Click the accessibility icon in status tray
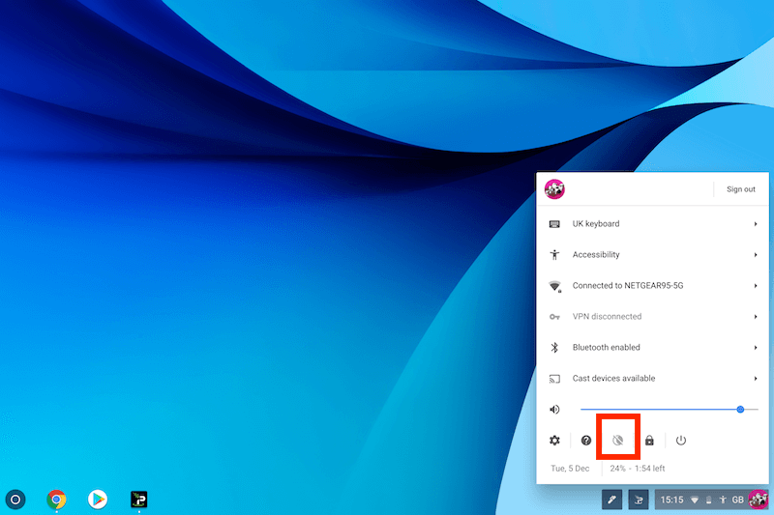The image size is (774, 515). [x=723, y=500]
